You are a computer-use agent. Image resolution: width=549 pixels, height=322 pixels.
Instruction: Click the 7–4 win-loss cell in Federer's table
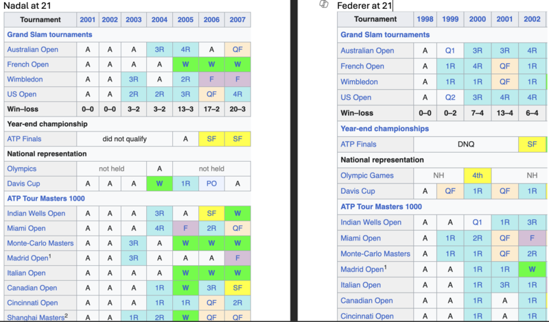tap(478, 113)
